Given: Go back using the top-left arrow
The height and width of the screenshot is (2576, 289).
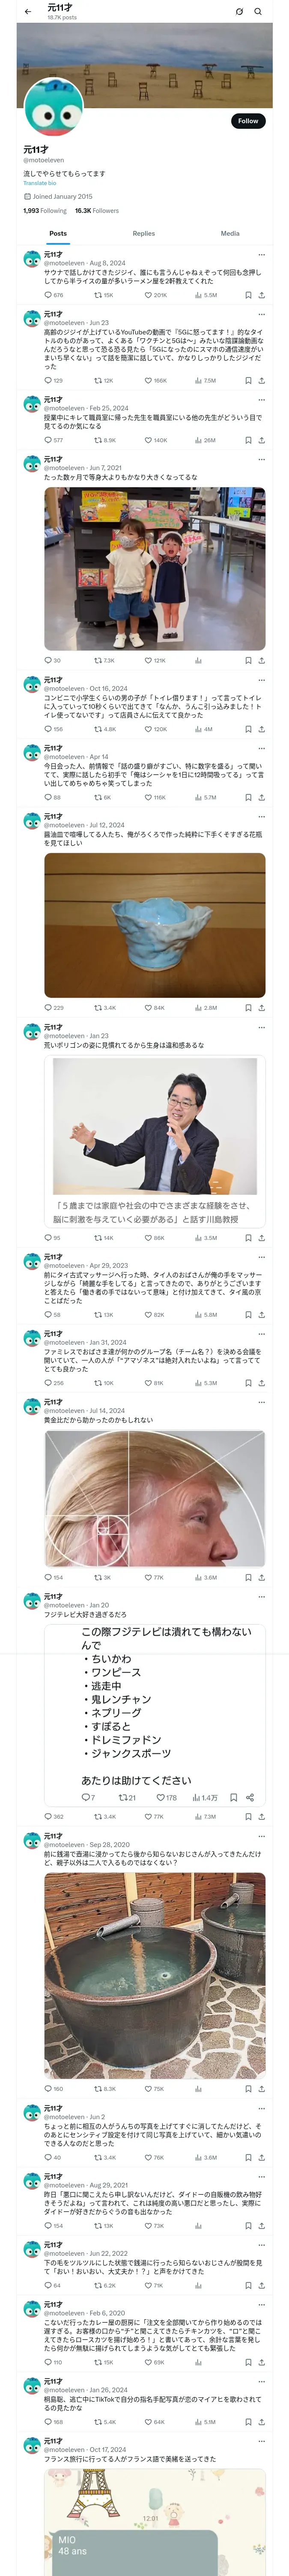Looking at the screenshot, I should pyautogui.click(x=28, y=12).
